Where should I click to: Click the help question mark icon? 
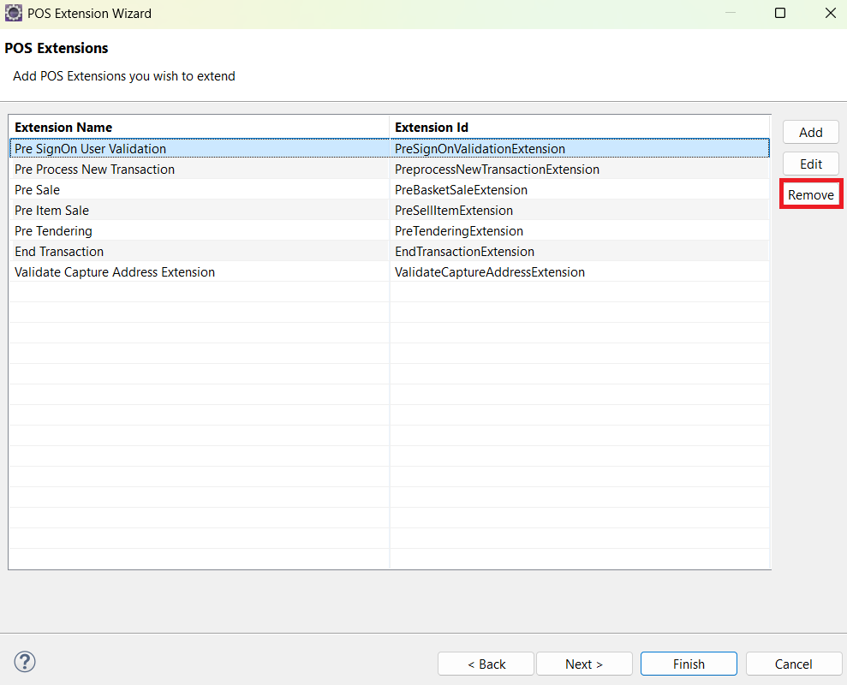(x=24, y=662)
